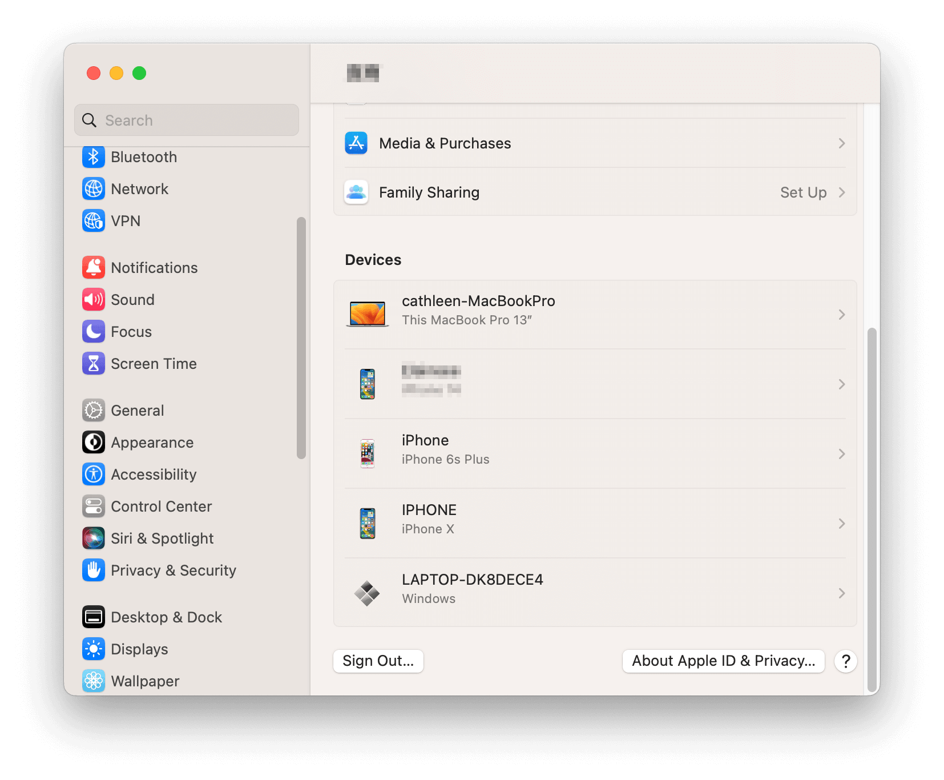The height and width of the screenshot is (780, 944).
Task: Click the sidebar scrollbar
Action: [x=301, y=338]
